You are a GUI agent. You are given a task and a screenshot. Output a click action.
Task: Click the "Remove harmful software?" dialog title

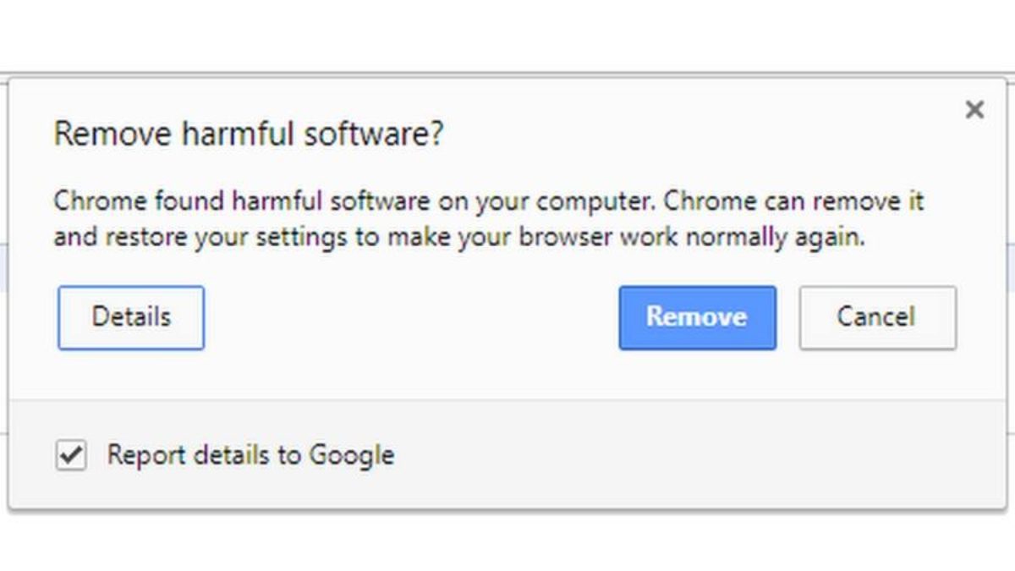point(249,135)
